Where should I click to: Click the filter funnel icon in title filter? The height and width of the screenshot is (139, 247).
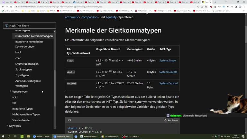6,25
